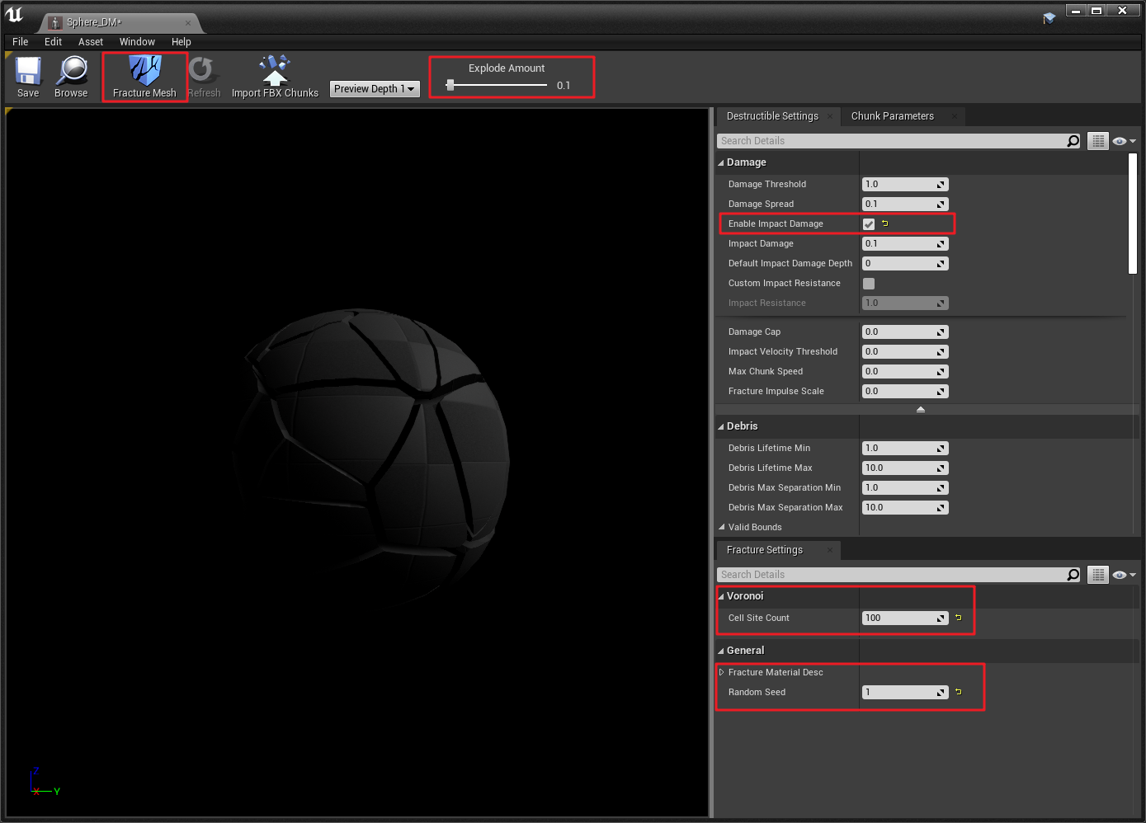Open view options eye in Destructible Settings
Viewport: 1146px width, 823px height.
coord(1124,141)
